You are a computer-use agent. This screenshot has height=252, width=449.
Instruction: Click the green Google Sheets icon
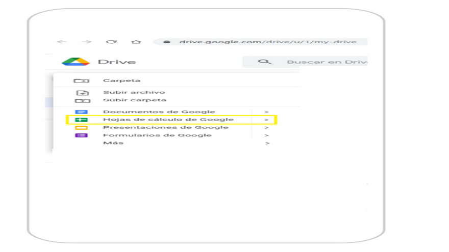click(x=81, y=120)
